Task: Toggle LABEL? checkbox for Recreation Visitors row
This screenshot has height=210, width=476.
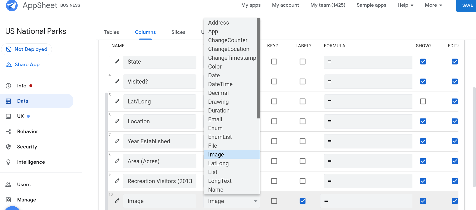Action: pos(303,181)
